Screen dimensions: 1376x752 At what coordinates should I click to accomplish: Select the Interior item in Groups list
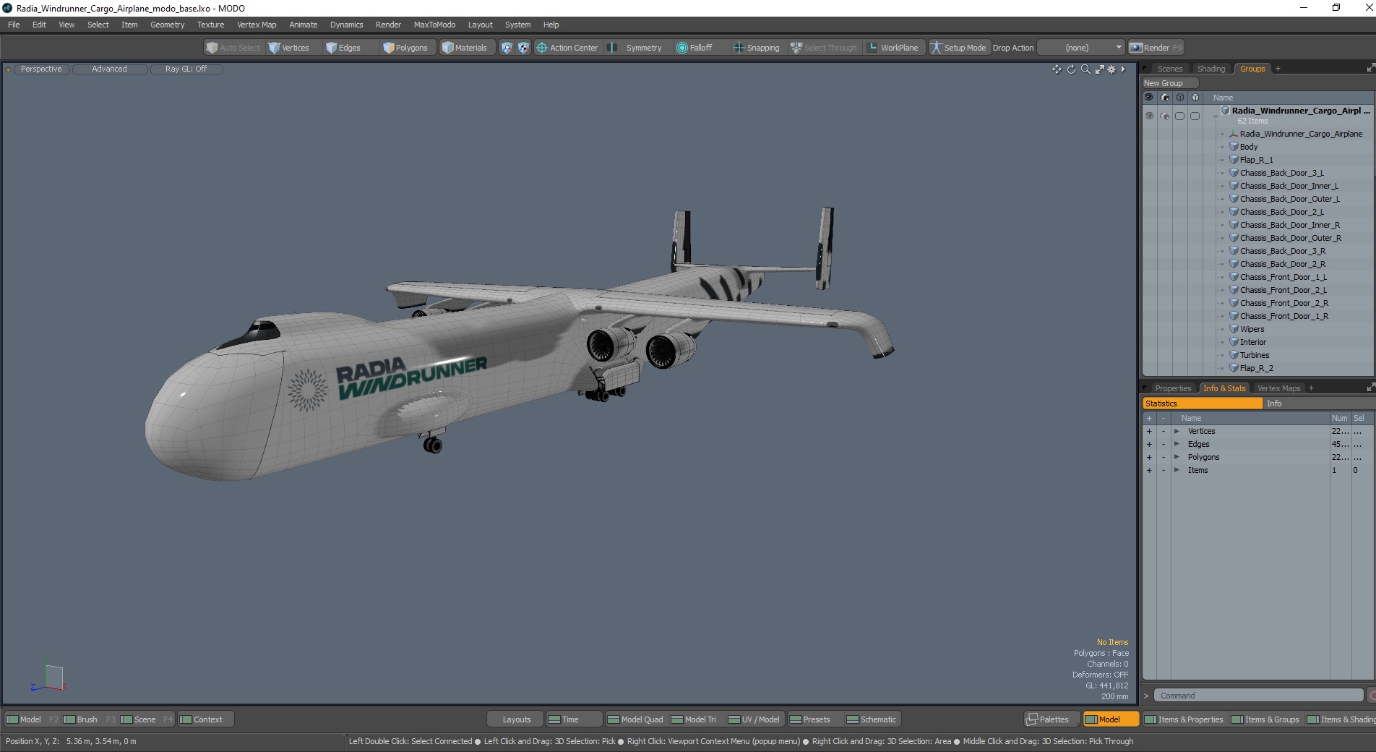[x=1252, y=342]
